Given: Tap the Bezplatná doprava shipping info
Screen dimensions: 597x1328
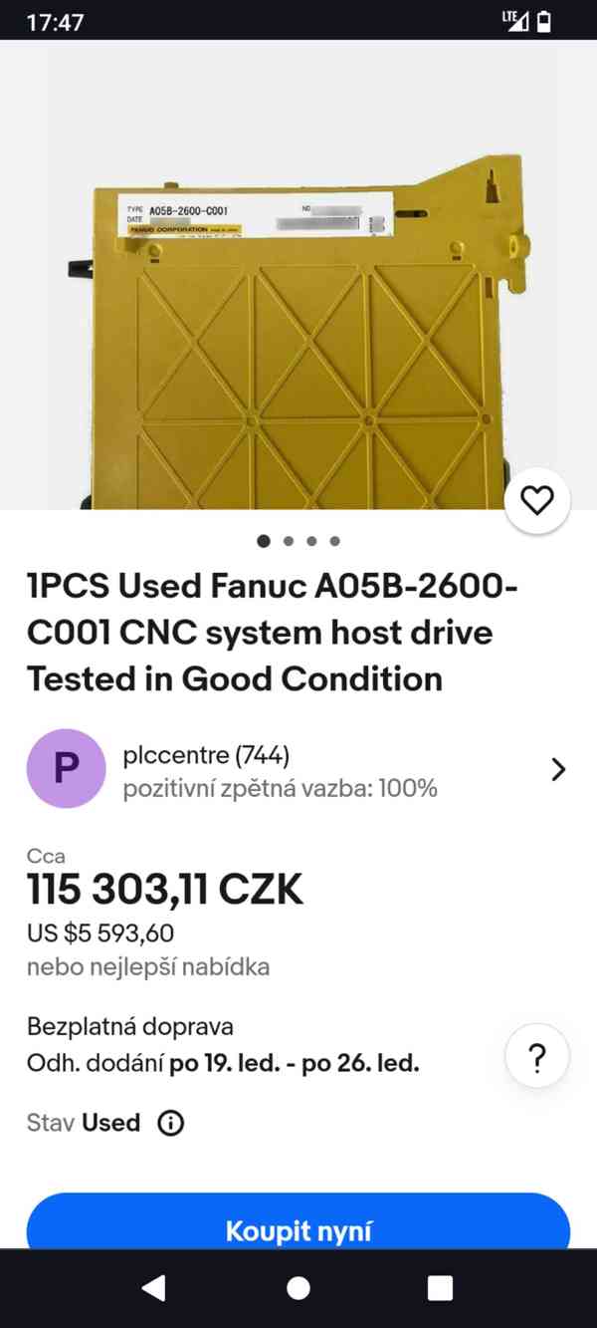Looking at the screenshot, I should click(x=130, y=1026).
